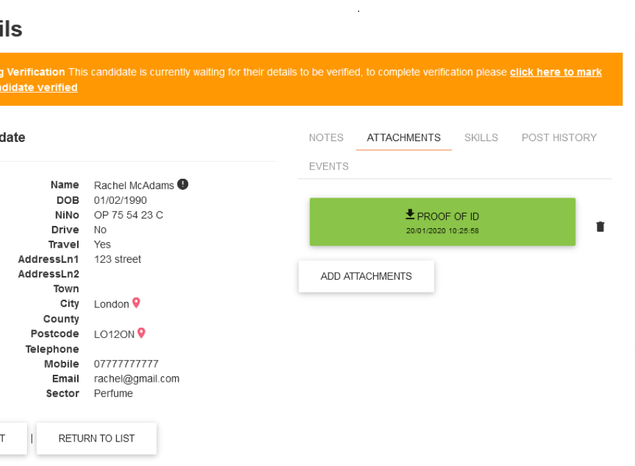
Task: Click Return to List button
Action: click(97, 438)
